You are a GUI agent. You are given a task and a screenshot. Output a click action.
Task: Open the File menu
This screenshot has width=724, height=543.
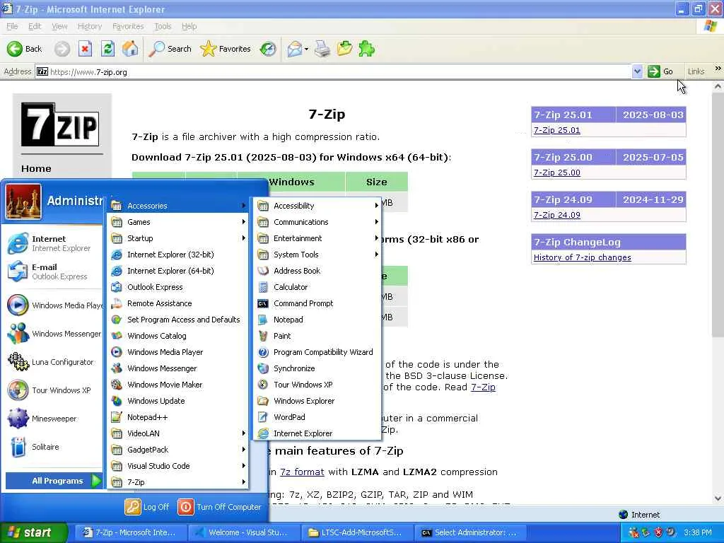(12, 26)
